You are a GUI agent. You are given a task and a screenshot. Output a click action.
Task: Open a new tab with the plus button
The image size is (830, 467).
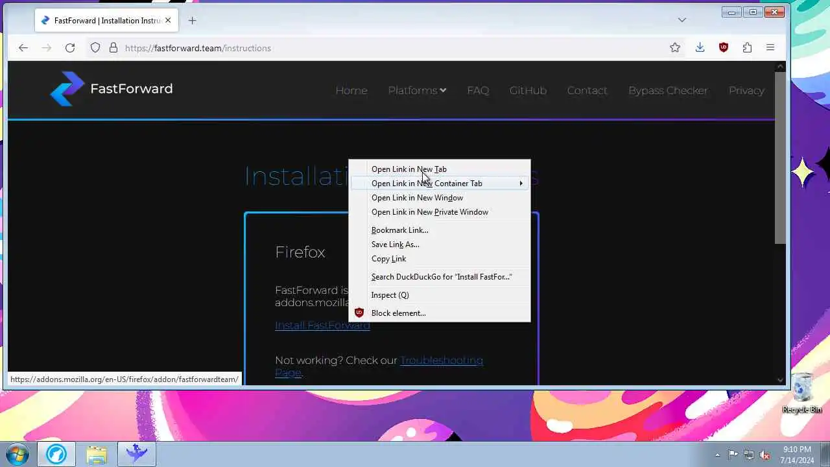(x=192, y=20)
